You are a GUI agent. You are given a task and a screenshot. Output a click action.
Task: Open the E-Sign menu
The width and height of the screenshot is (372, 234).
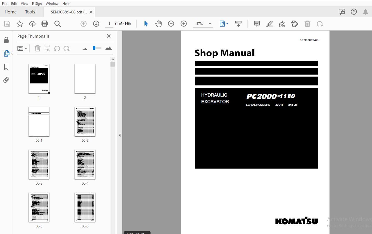[x=37, y=3]
